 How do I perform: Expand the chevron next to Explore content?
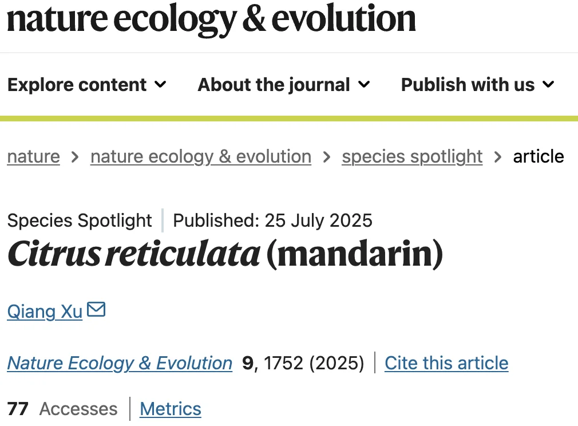pos(161,85)
